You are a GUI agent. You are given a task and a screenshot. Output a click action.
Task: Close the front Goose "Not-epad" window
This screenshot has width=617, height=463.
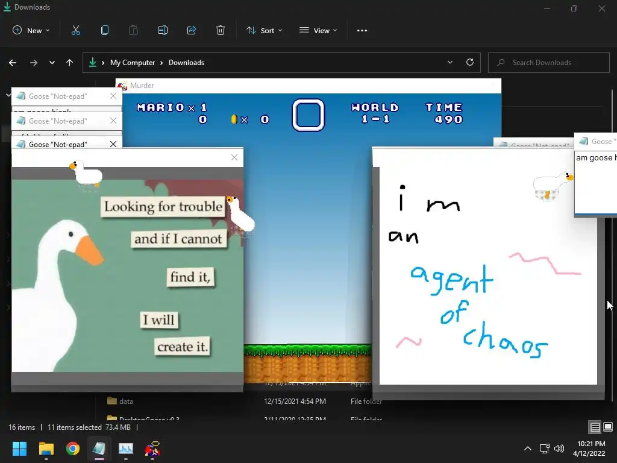coord(113,144)
